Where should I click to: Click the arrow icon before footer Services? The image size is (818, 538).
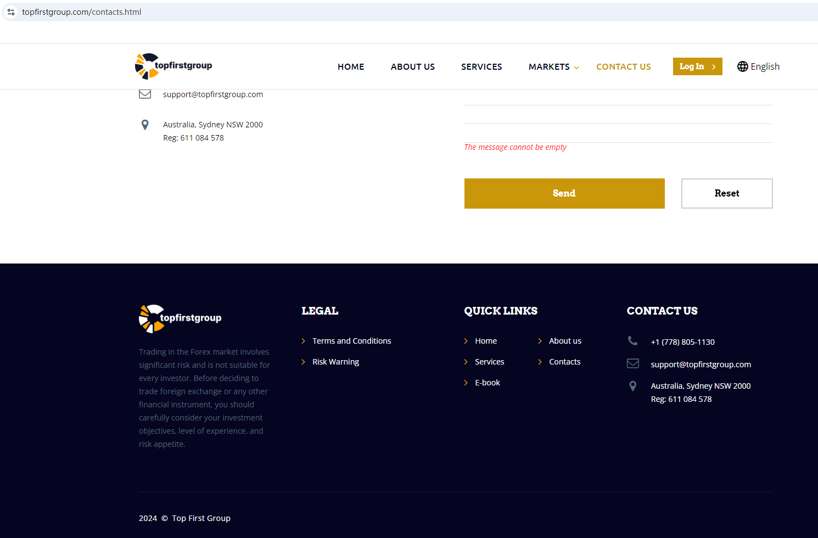point(466,362)
